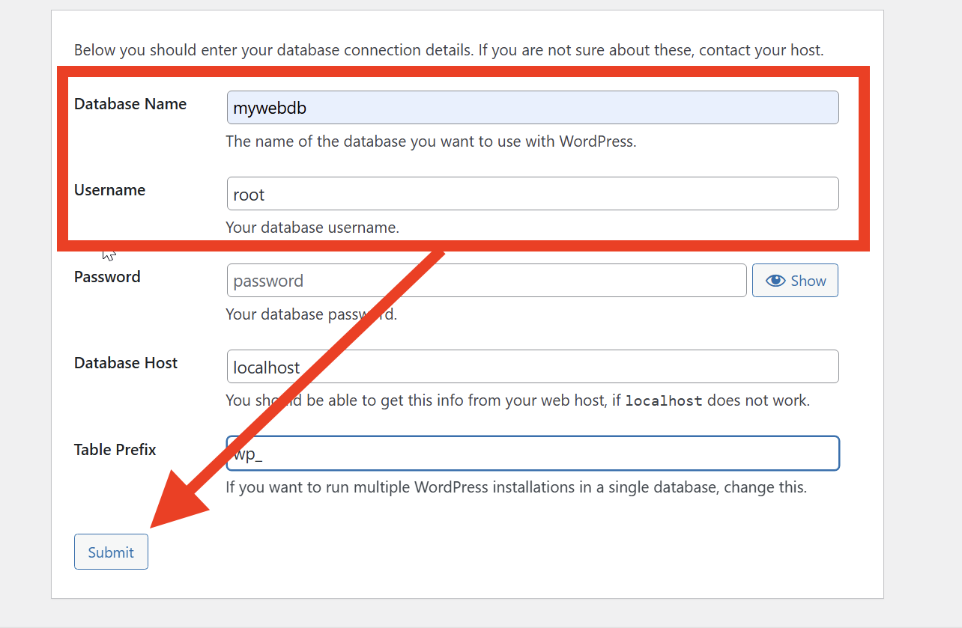This screenshot has height=628, width=962.
Task: Toggle password visibility with the Show button
Action: (795, 281)
